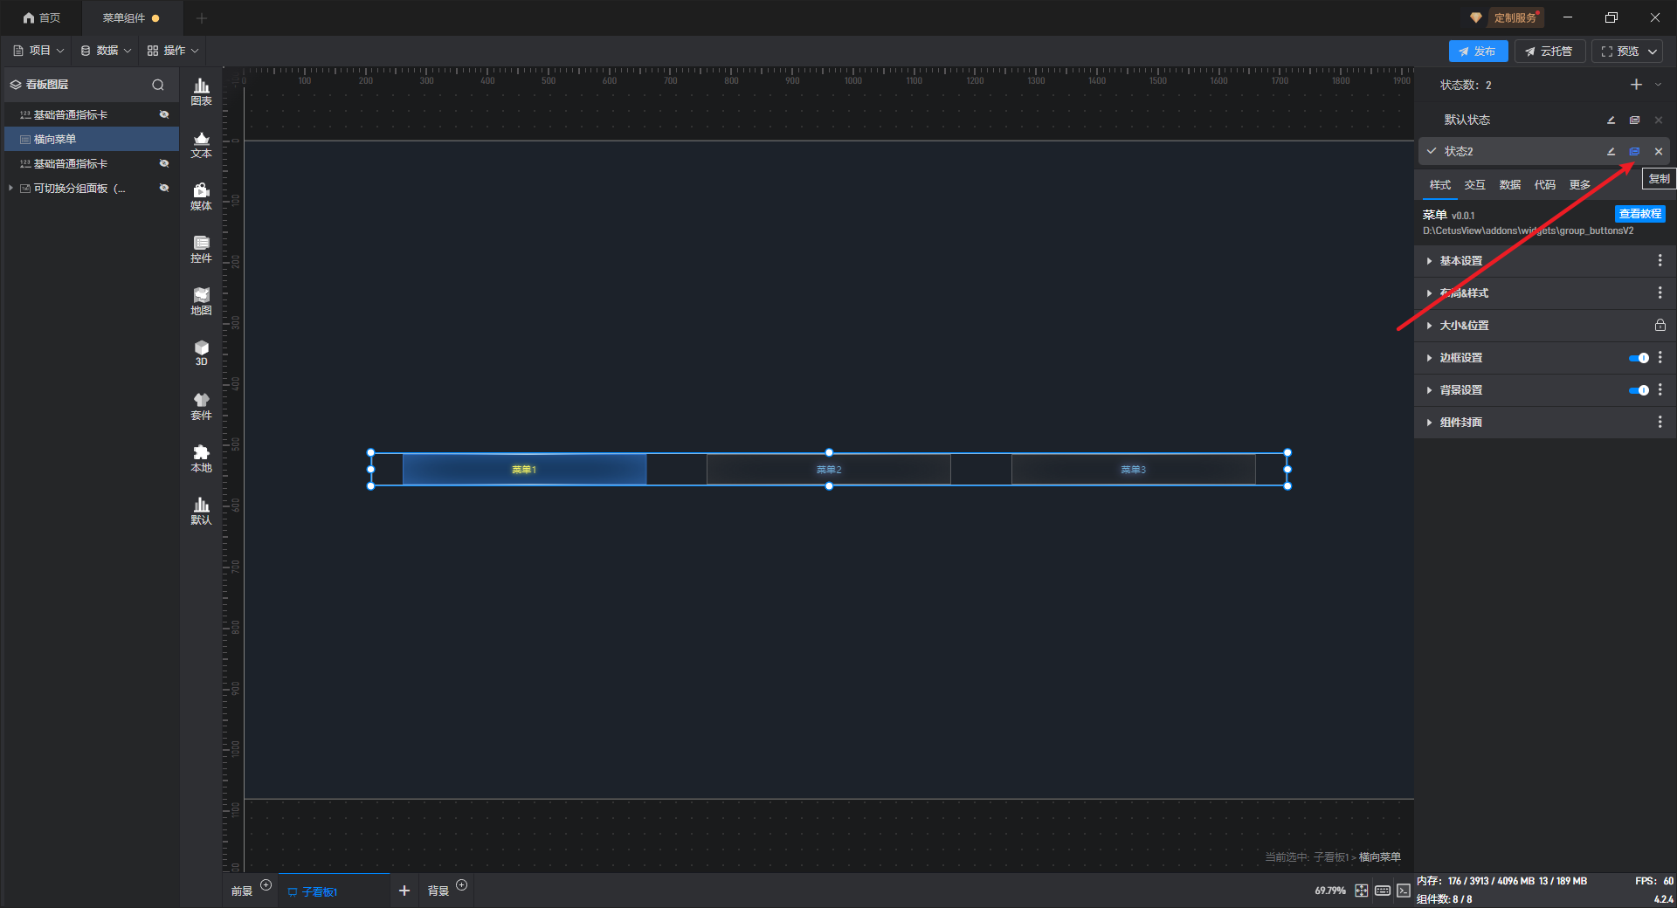The image size is (1677, 908).
Task: Open the 预览 dropdown arrow
Action: pos(1653,52)
